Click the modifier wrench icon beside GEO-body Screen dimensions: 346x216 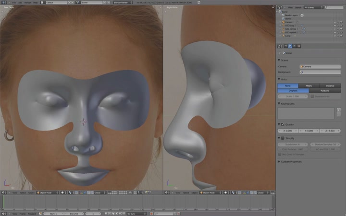[302, 25]
